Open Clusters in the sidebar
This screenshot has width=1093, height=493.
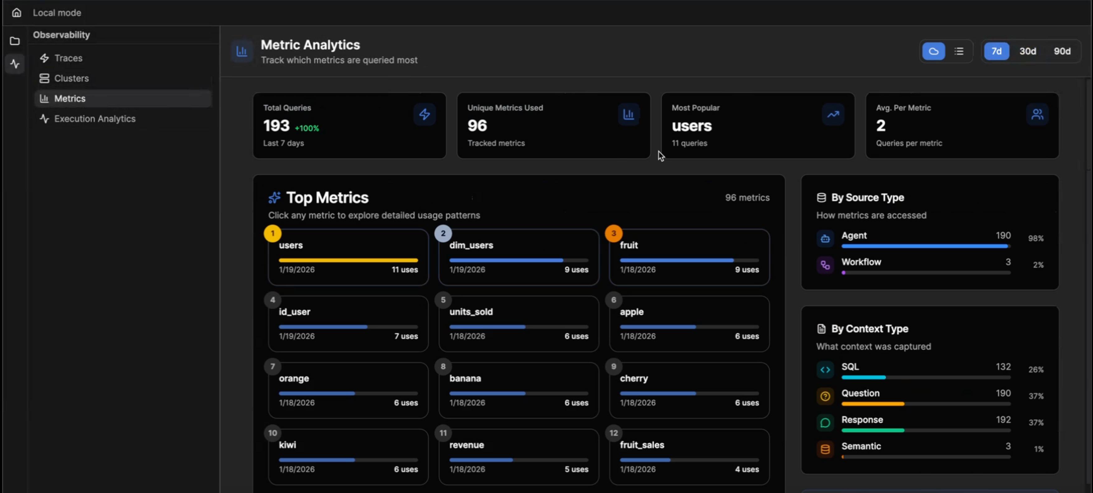pyautogui.click(x=71, y=78)
